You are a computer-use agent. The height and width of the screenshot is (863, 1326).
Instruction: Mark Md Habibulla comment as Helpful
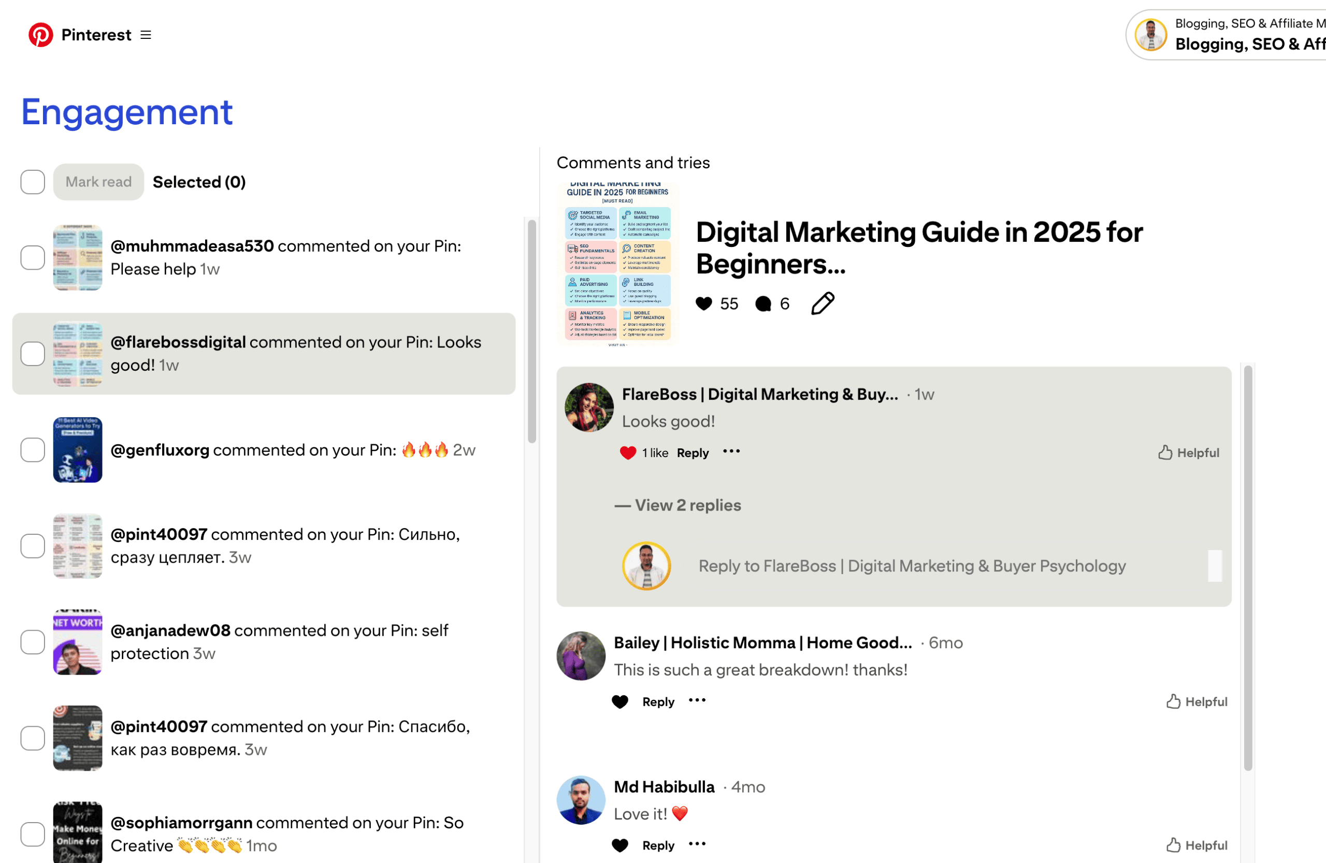point(1197,845)
